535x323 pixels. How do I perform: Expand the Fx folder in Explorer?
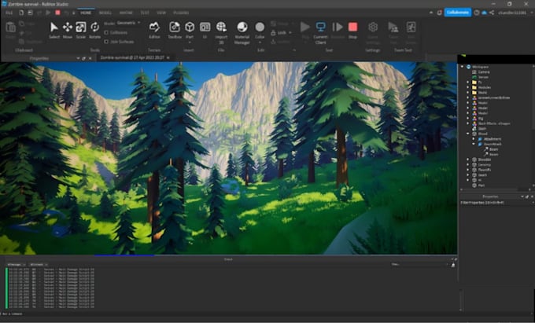[x=468, y=82]
